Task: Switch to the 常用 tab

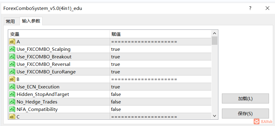Action: click(10, 22)
